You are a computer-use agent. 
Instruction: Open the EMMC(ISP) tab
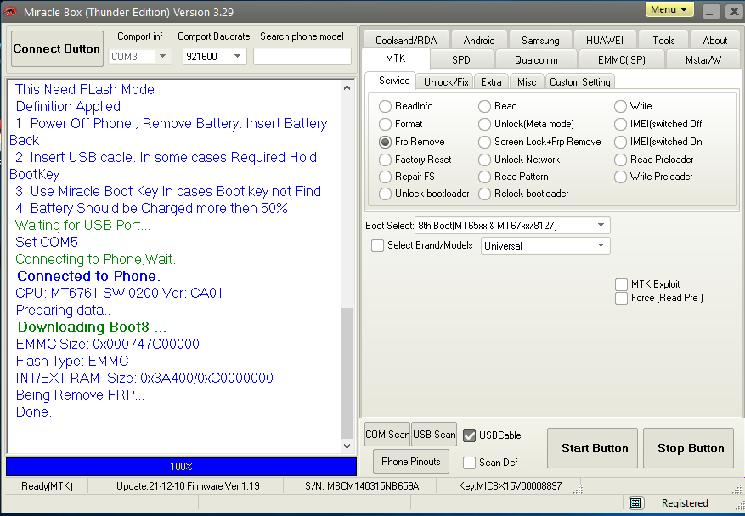pos(622,59)
